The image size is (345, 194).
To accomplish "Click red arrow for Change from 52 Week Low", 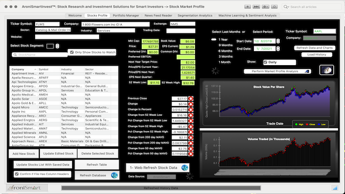I will tap(191, 115).
